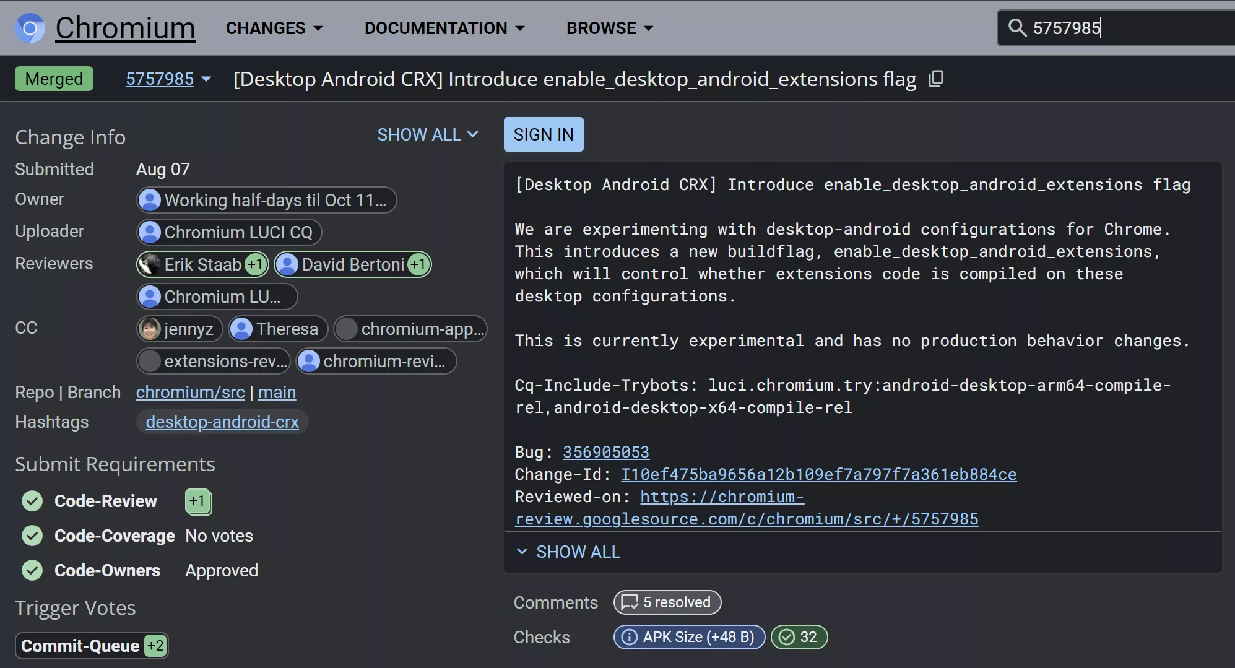Click the Theresa CC chip

click(x=278, y=329)
